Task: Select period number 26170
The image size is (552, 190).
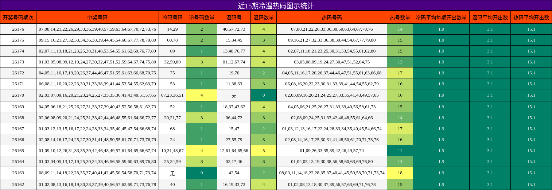Action: (18, 95)
